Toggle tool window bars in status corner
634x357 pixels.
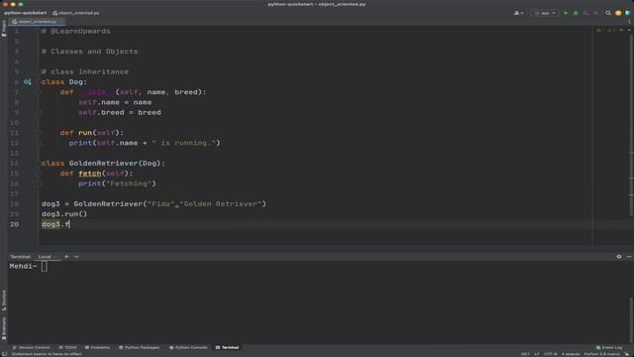(4, 354)
